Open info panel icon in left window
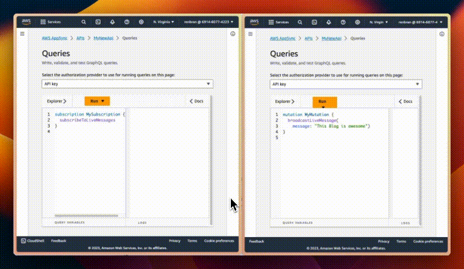The height and width of the screenshot is (269, 464). 233,34
